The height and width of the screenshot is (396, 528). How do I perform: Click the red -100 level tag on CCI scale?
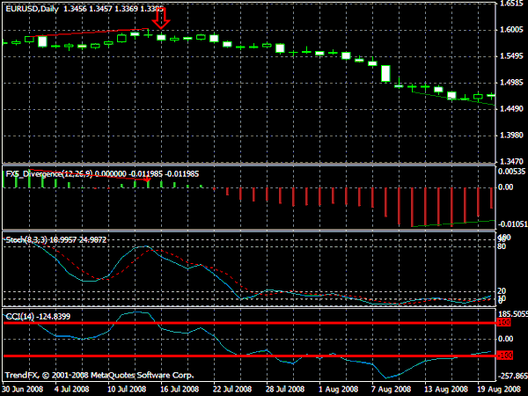[504, 356]
